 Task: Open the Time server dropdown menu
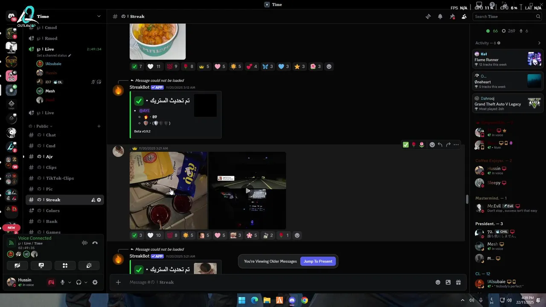(x=99, y=16)
